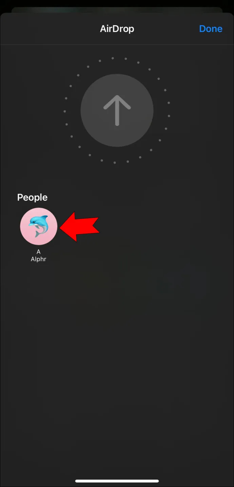Choose the Alphr name label
234x487 pixels.
[38, 259]
